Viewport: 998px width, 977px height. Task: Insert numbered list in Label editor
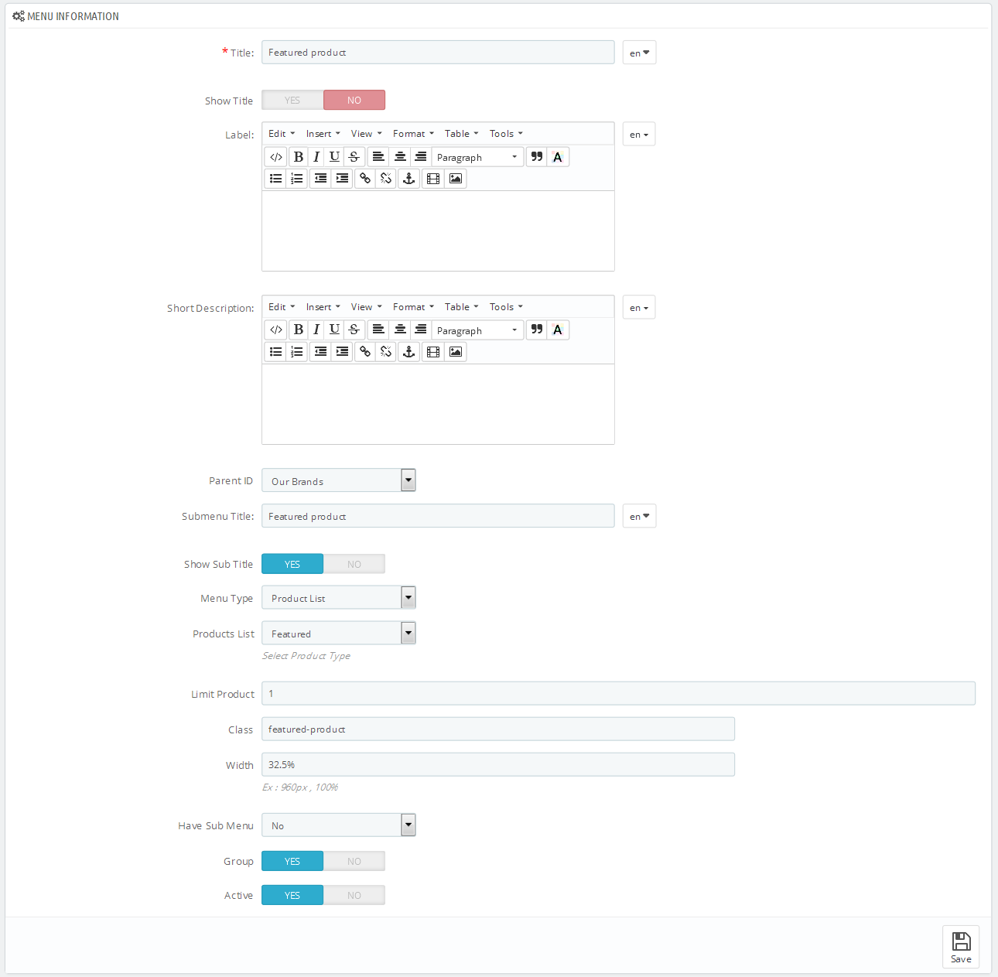tap(297, 179)
